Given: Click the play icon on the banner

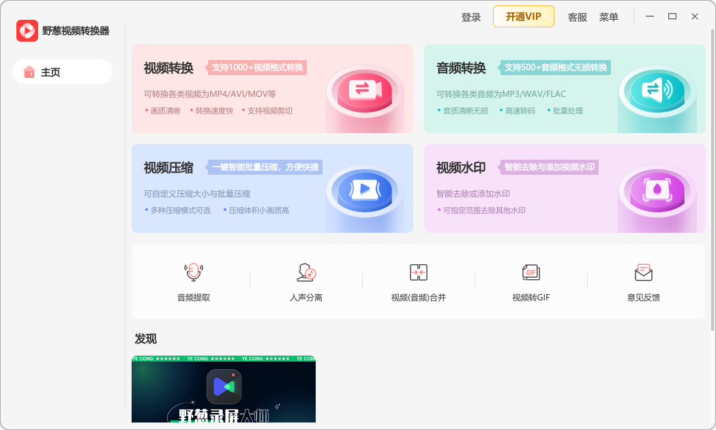Looking at the screenshot, I should point(223,386).
